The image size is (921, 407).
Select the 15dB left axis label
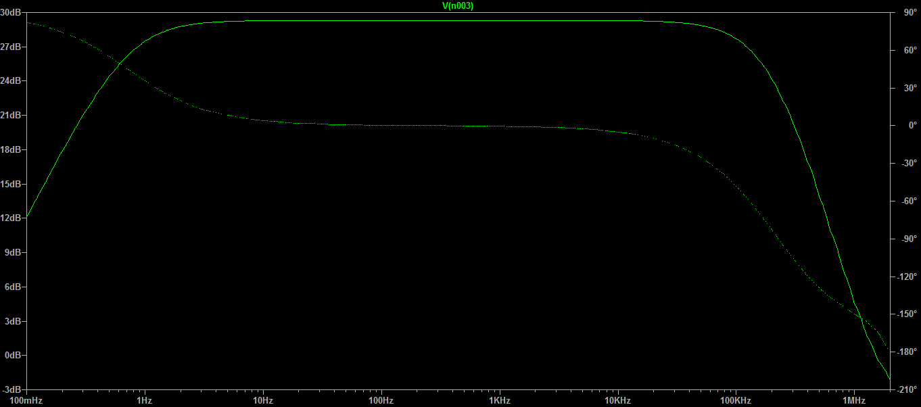(10, 184)
